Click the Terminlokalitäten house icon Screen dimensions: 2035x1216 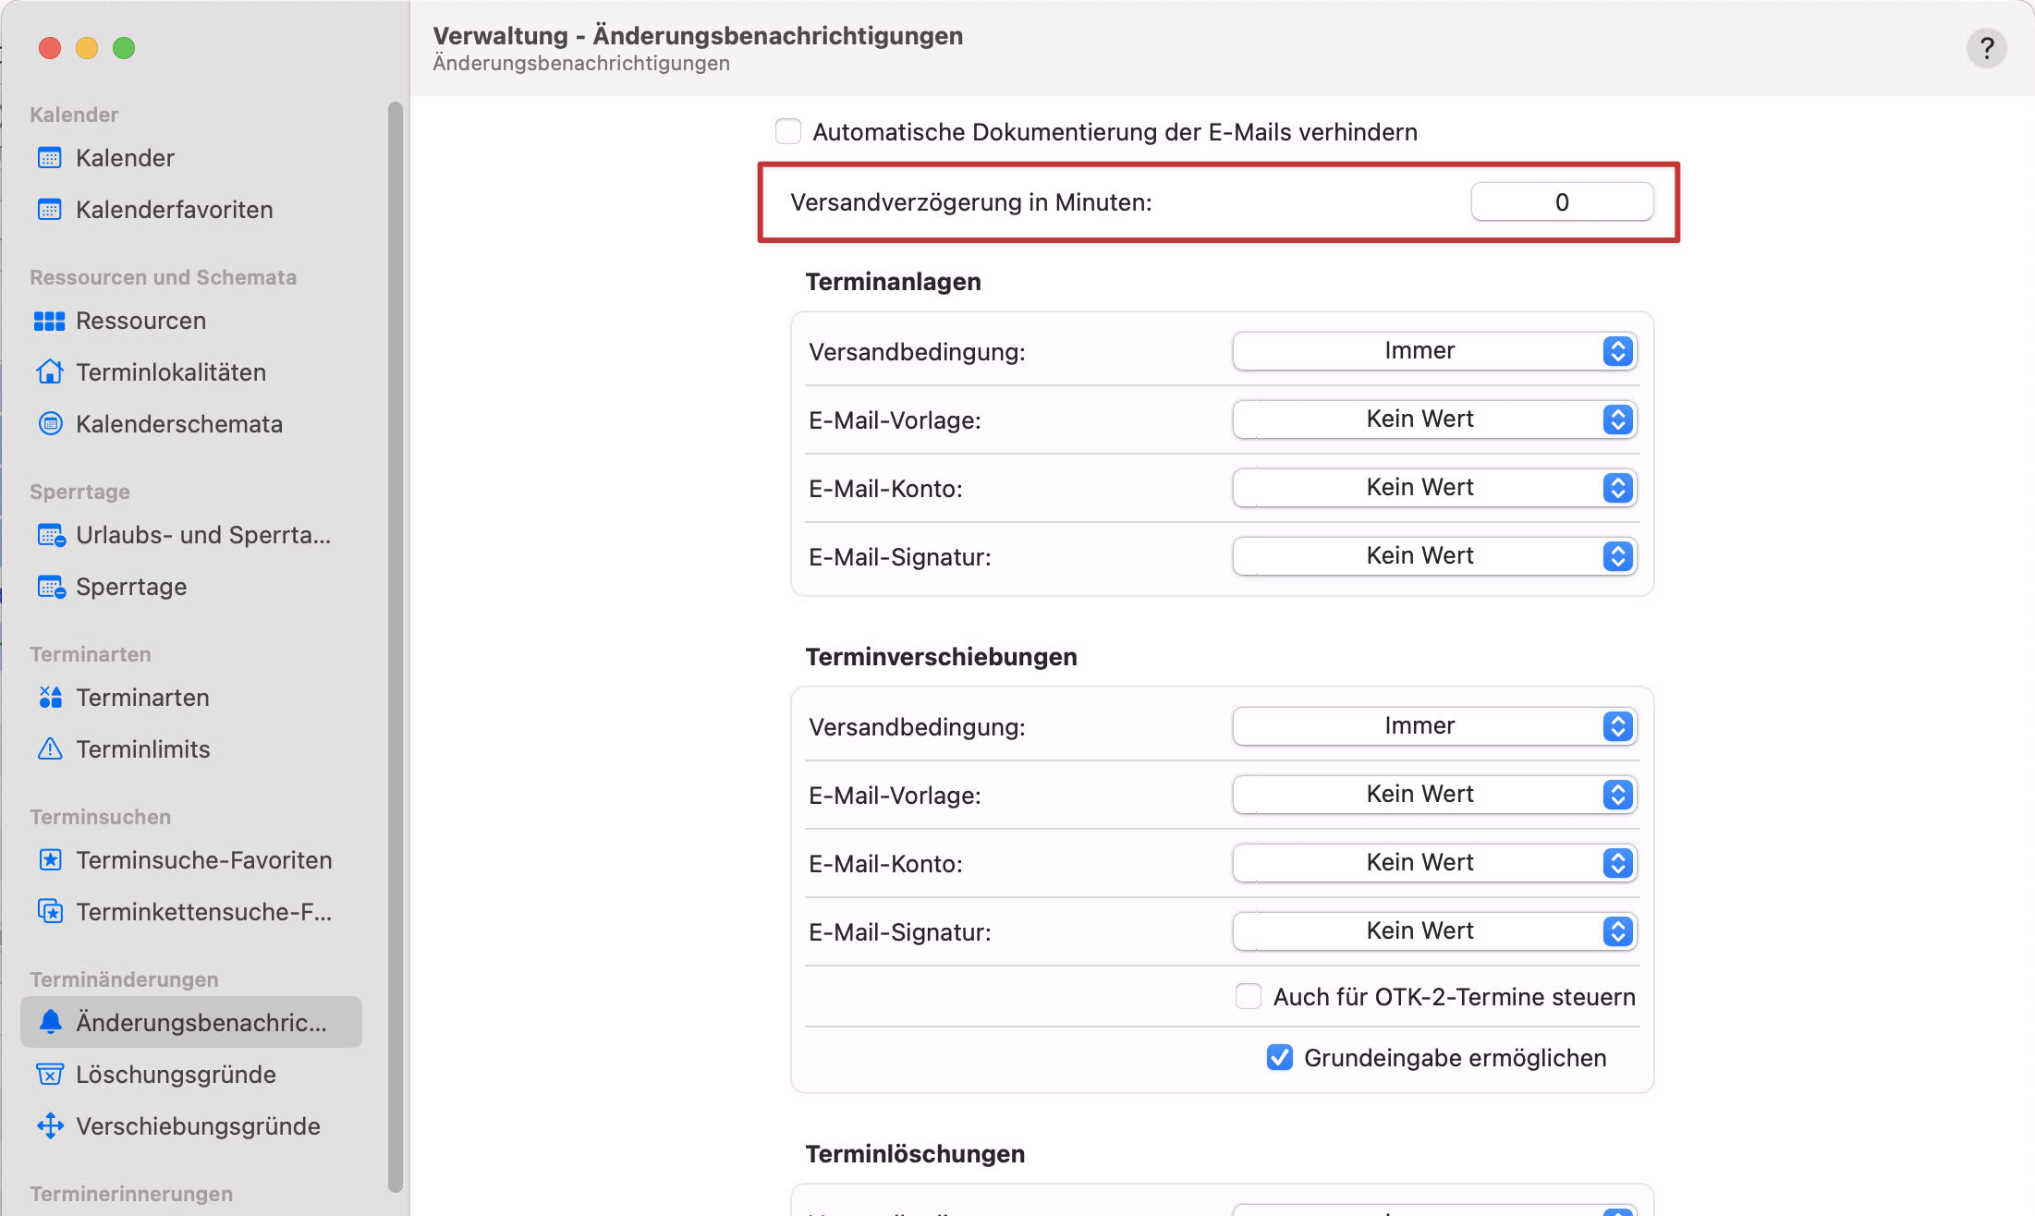50,372
